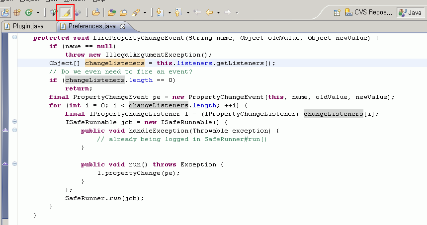The height and width of the screenshot is (225, 427).
Task: Click the Open Perspective icon
Action: [337, 12]
